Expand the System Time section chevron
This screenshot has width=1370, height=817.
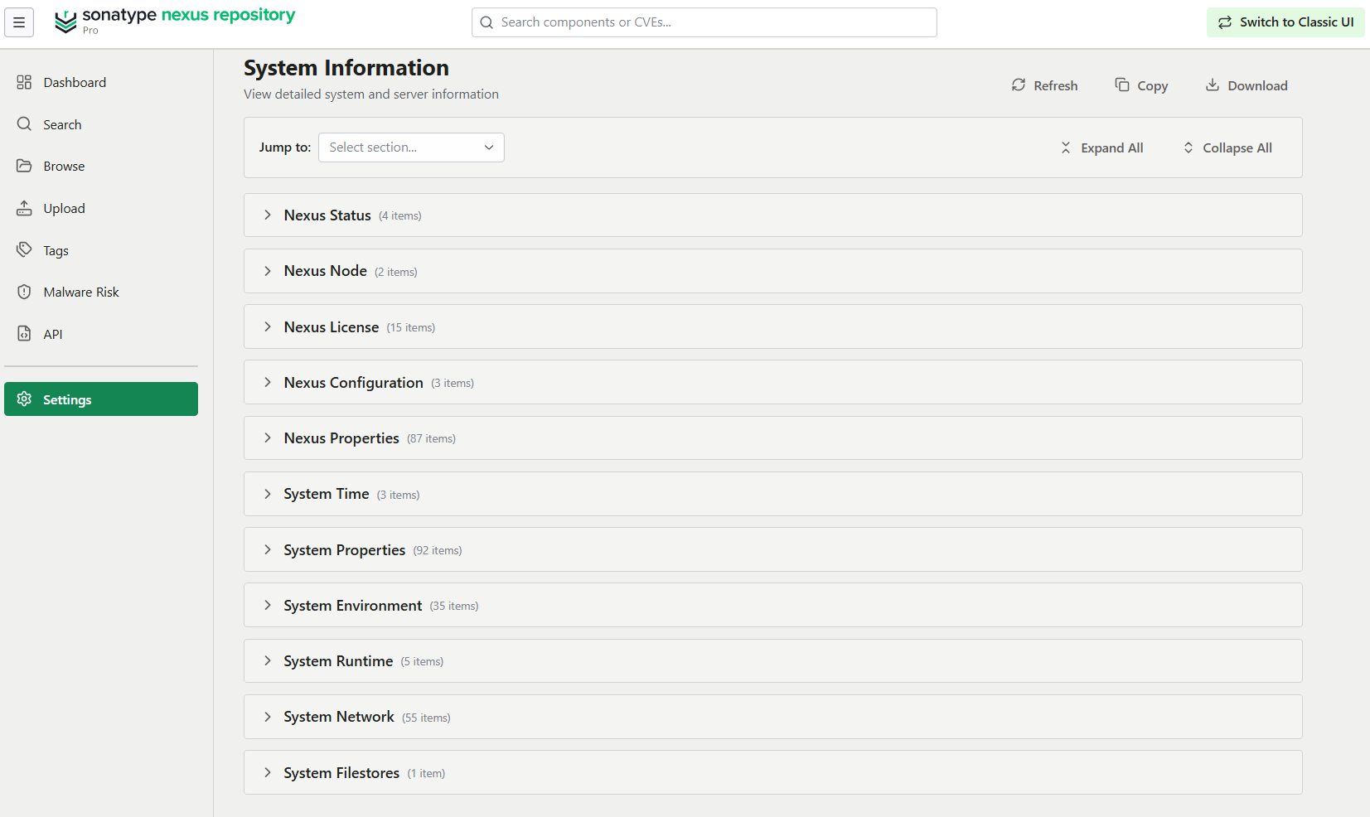click(268, 494)
